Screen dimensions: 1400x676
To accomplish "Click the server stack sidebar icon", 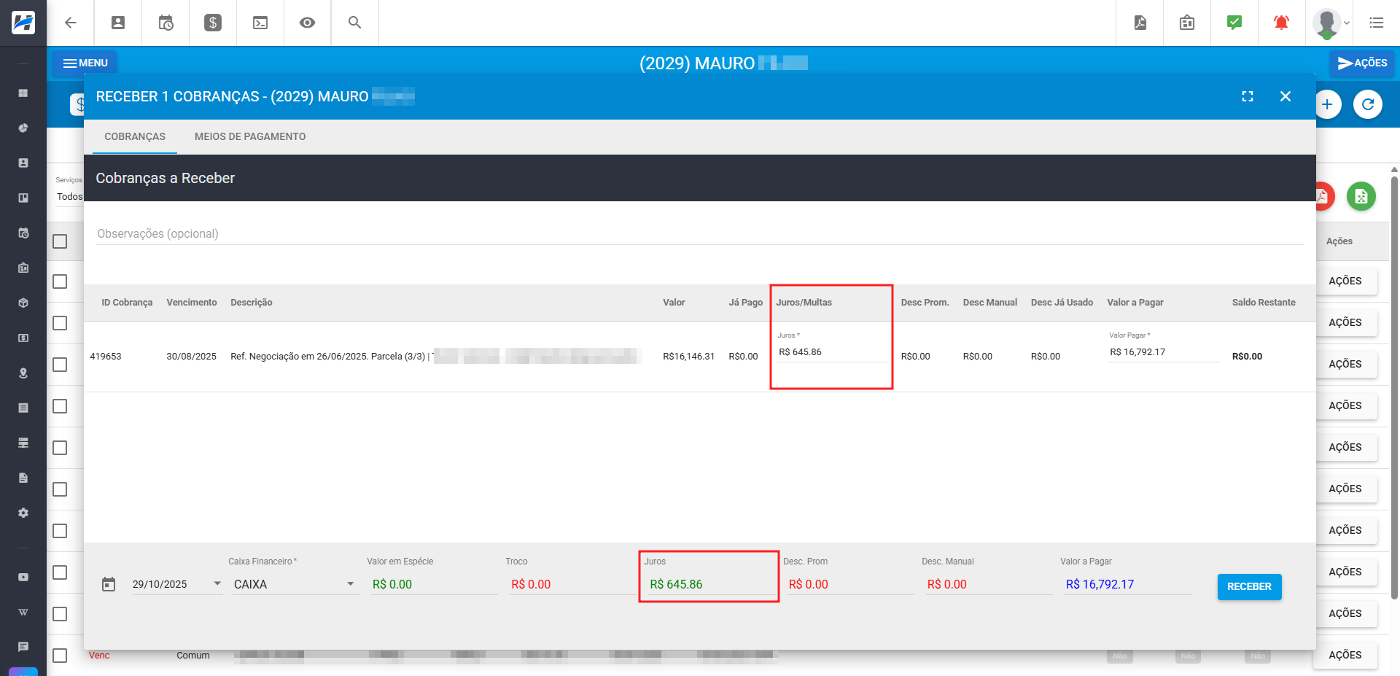I will click(x=23, y=443).
